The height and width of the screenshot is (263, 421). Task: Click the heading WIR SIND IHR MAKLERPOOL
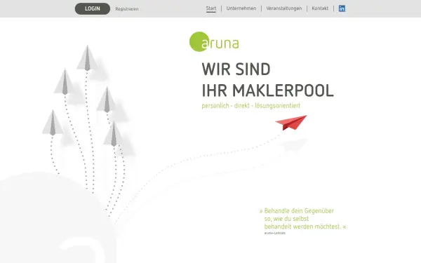pos(268,80)
